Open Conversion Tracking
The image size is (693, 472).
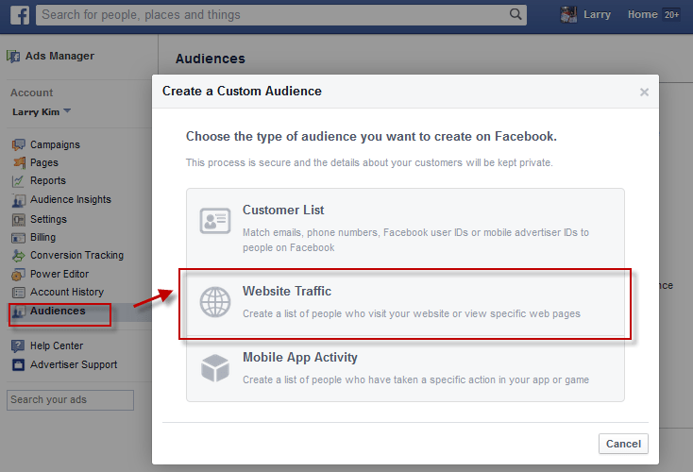click(76, 255)
